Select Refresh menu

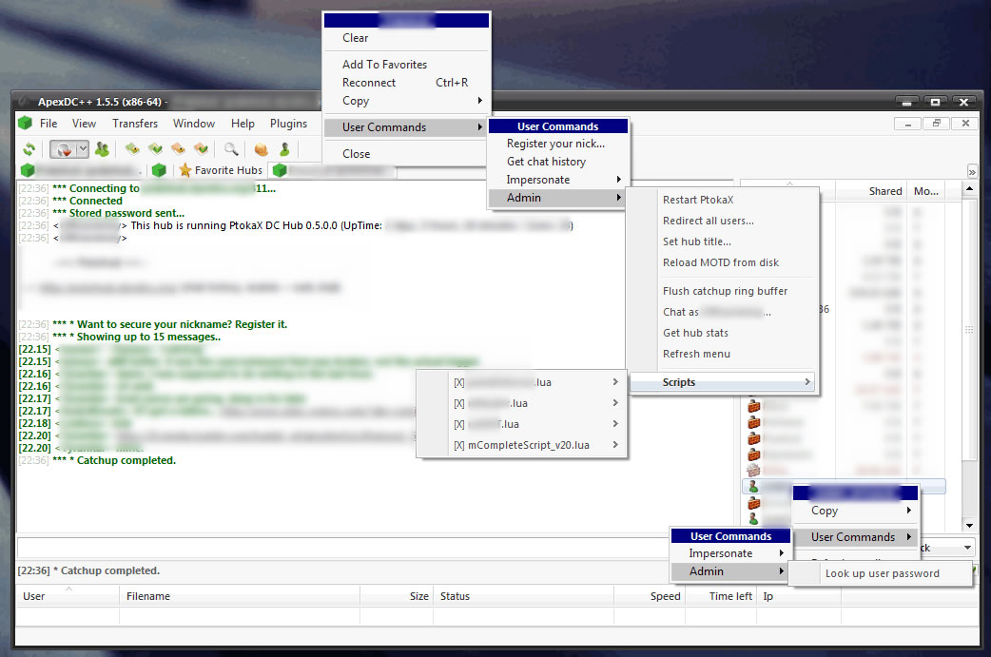click(723, 354)
